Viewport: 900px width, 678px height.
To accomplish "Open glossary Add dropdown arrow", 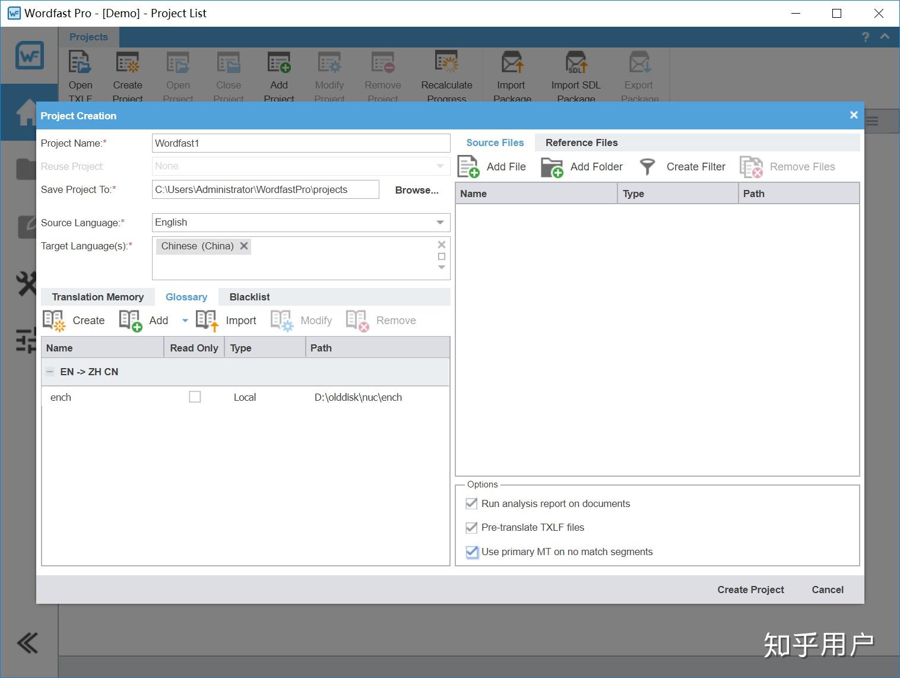I will 185,321.
